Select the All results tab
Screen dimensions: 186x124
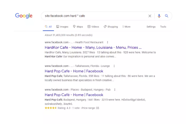click(x=48, y=27)
